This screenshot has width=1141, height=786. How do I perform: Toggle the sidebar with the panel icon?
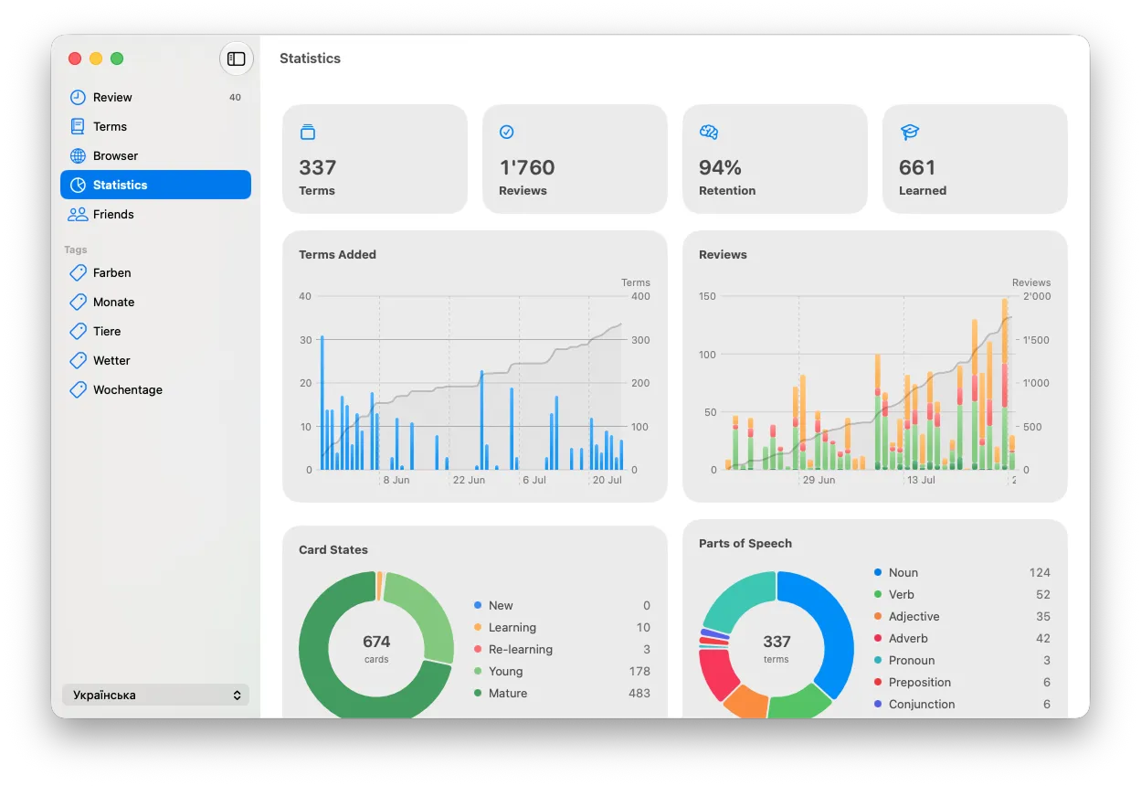237,58
